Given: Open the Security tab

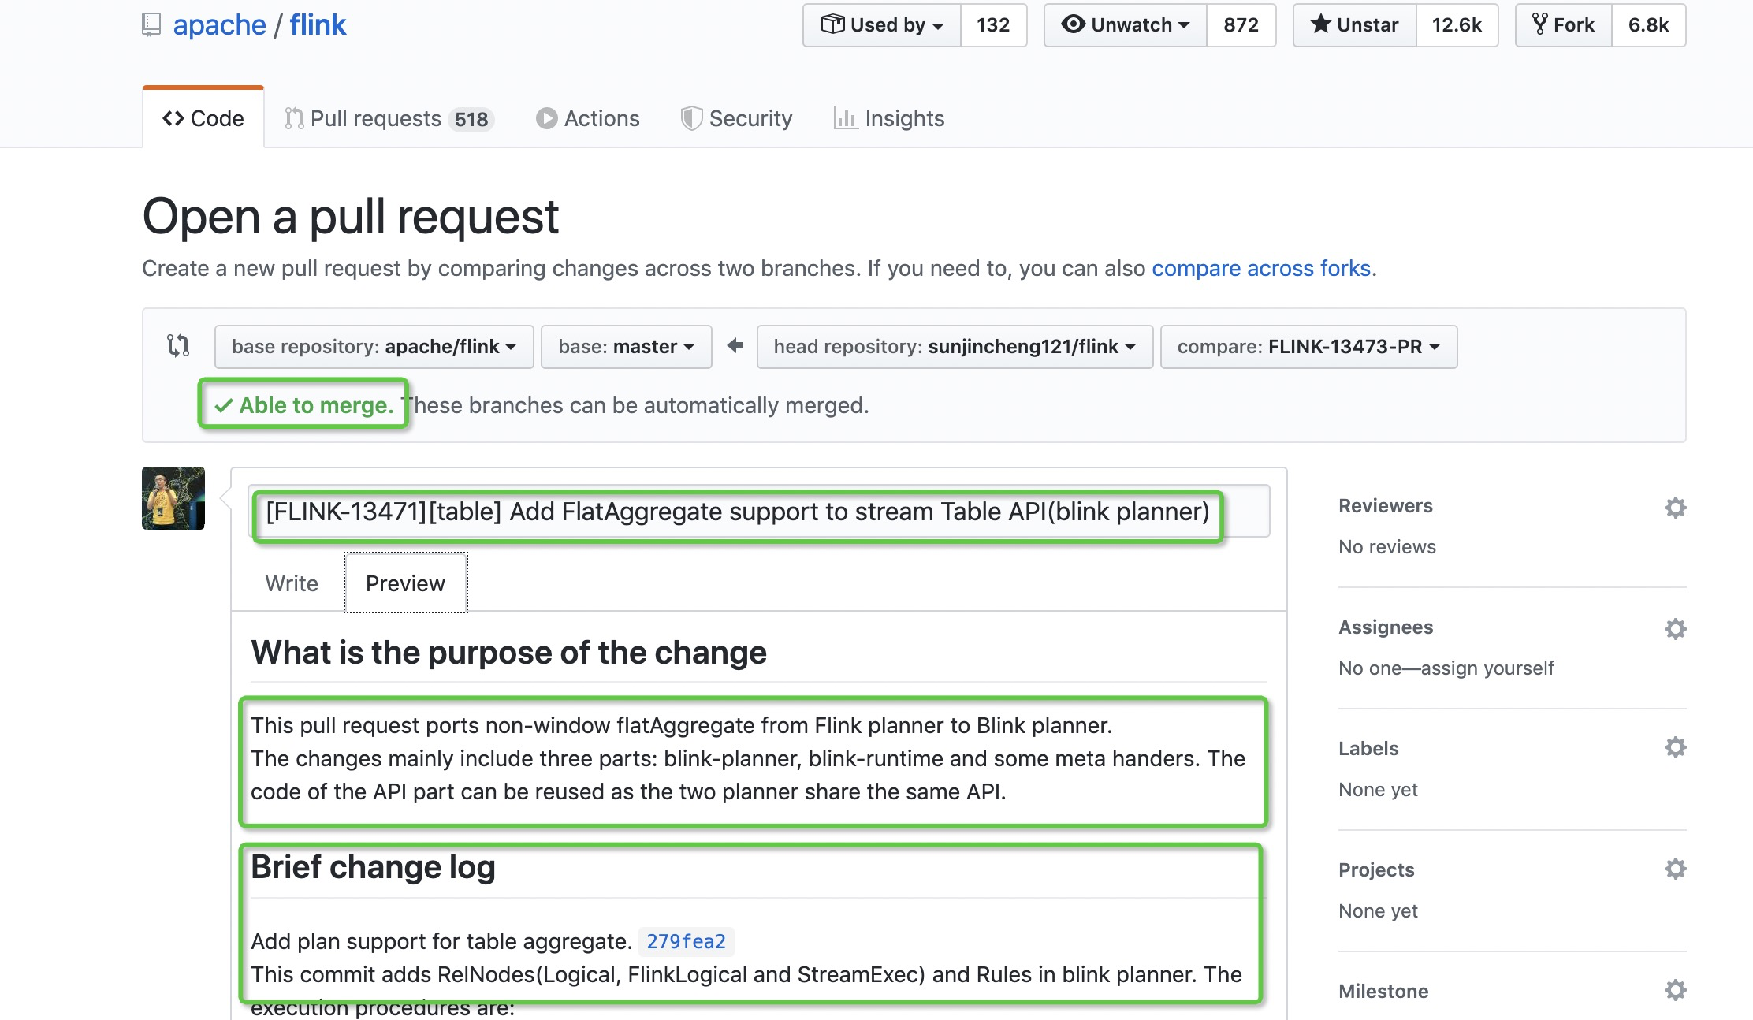Looking at the screenshot, I should [736, 118].
